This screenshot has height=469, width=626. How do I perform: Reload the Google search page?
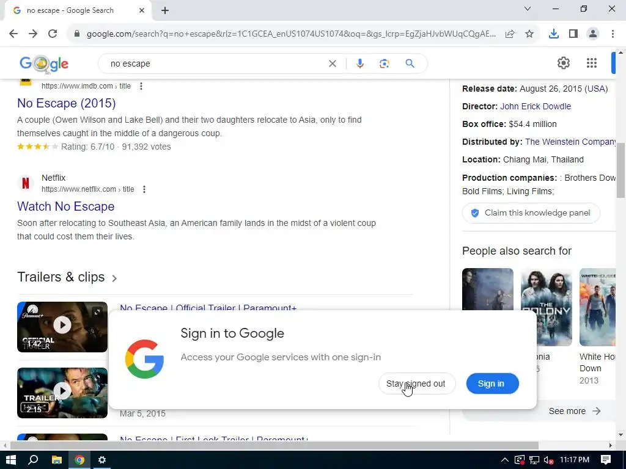[x=53, y=34]
